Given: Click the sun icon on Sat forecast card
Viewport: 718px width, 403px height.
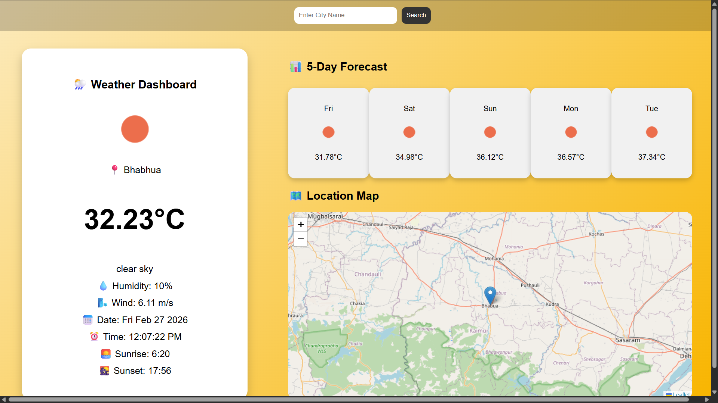Looking at the screenshot, I should pos(409,132).
